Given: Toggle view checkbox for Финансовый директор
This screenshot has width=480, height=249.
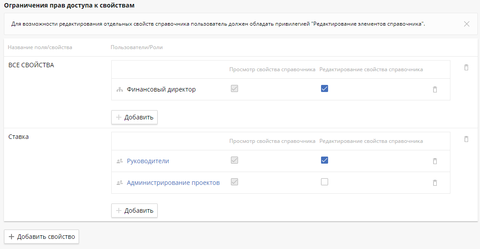Looking at the screenshot, I should (x=234, y=88).
